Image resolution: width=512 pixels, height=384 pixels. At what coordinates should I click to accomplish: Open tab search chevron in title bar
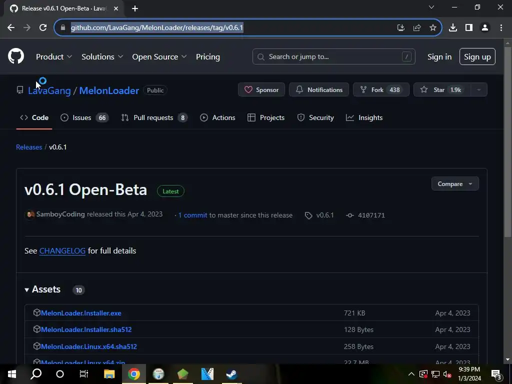tap(431, 7)
